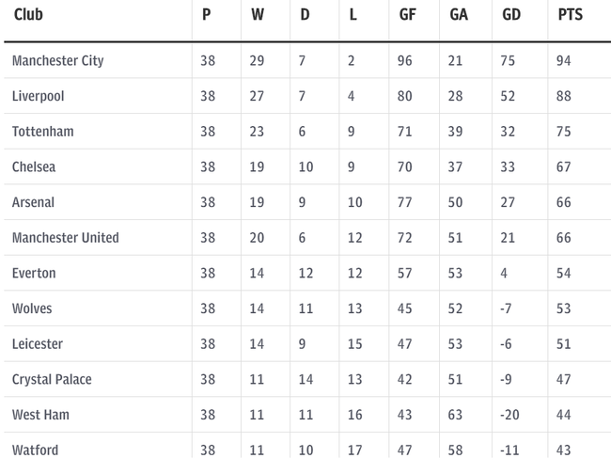The height and width of the screenshot is (474, 611).
Task: Select Arsenal club name
Action: pos(33,202)
